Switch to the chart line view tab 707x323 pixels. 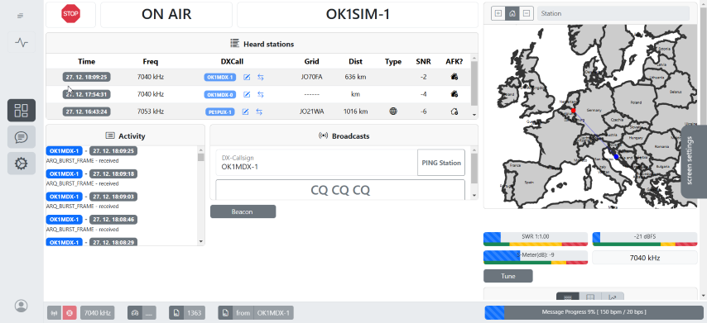(x=613, y=297)
